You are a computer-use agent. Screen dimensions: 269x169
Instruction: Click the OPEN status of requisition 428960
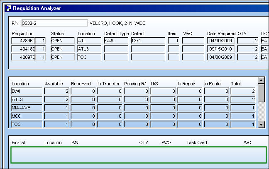tap(63, 41)
